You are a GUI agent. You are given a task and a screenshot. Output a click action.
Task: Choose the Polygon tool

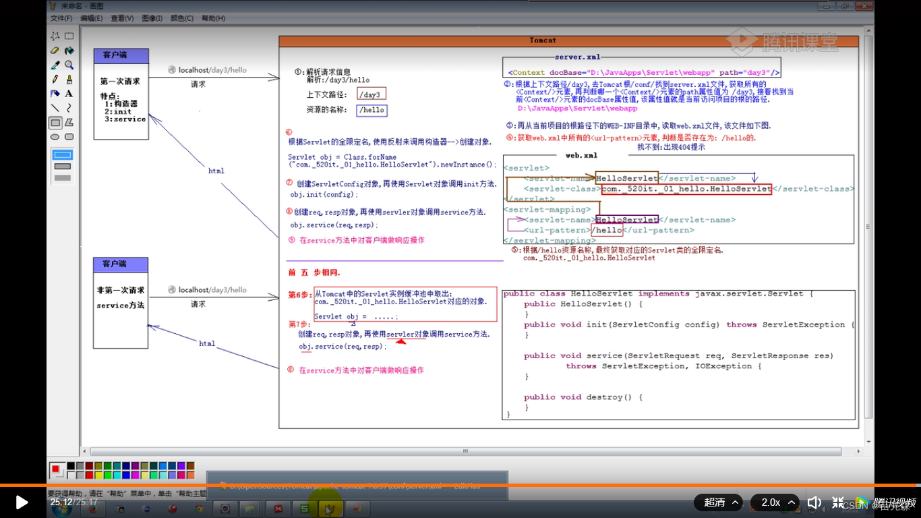point(69,123)
